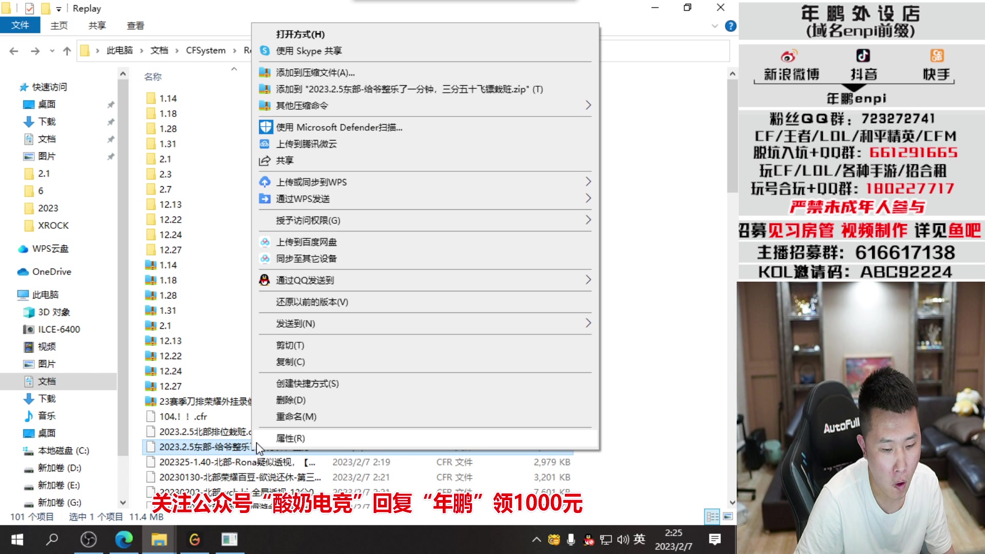Click the Help question mark icon
The width and height of the screenshot is (985, 554).
(731, 26)
